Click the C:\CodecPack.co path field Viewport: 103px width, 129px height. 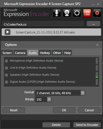pos(43,24)
